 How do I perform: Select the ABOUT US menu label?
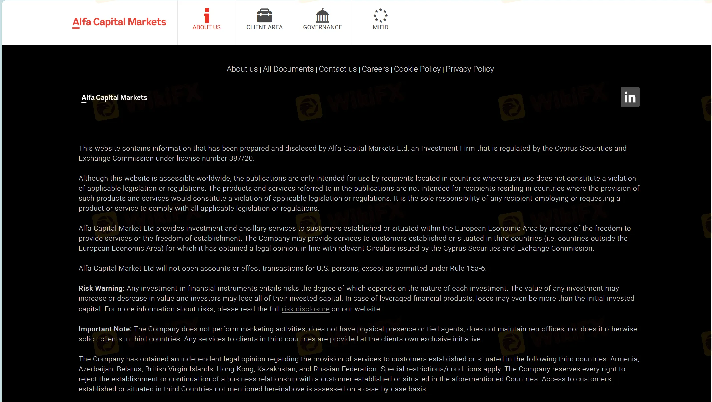point(206,27)
